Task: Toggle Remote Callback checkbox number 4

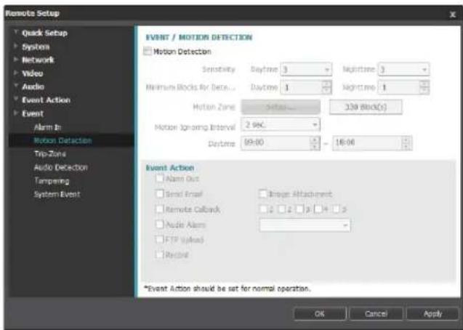Action: (318, 209)
